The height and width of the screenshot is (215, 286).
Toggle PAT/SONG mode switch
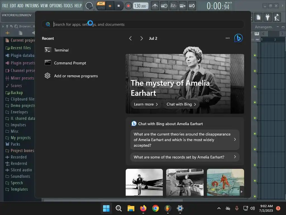(101, 6)
